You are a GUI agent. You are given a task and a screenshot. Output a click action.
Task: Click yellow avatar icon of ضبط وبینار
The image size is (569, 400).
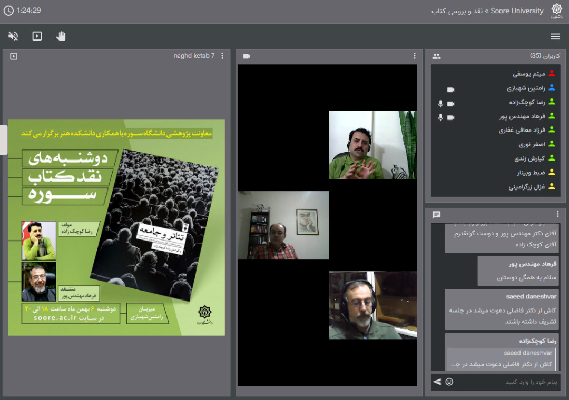[552, 172]
